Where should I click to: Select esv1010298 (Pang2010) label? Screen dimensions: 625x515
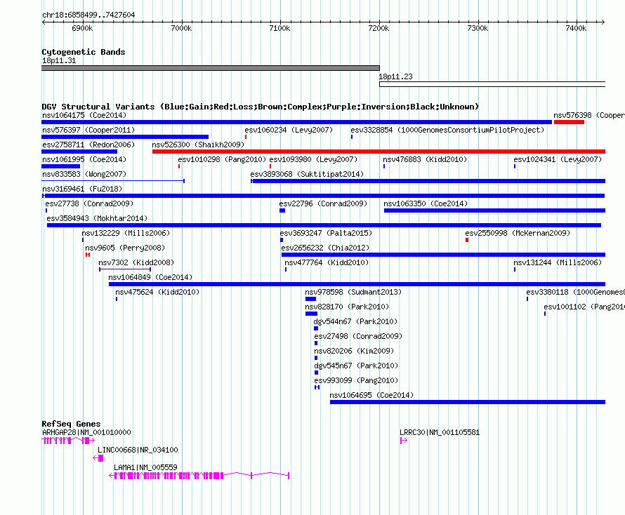coord(222,159)
